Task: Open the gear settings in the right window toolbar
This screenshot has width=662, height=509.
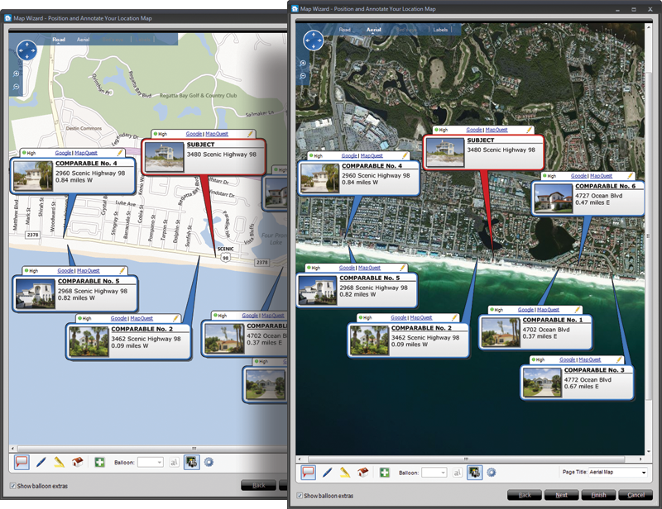Action: [491, 473]
